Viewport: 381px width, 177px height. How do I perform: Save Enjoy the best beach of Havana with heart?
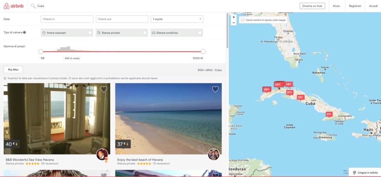(x=215, y=89)
